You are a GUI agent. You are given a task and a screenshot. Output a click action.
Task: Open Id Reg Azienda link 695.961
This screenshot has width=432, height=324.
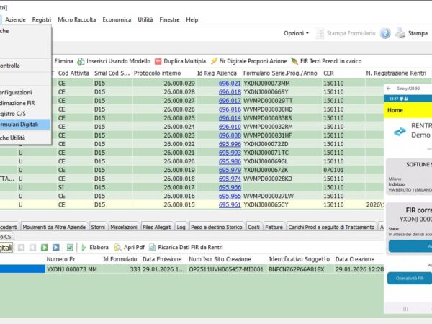tap(230, 204)
